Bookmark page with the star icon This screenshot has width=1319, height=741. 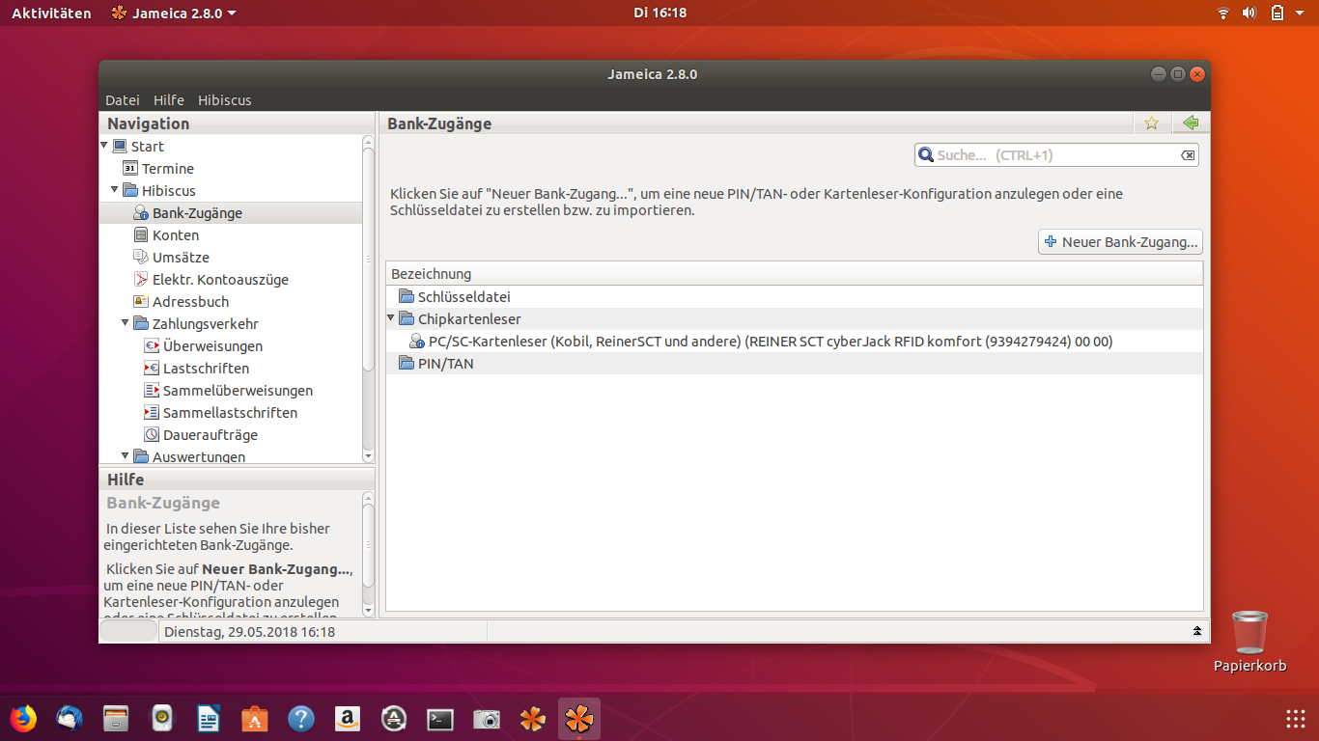[1151, 123]
